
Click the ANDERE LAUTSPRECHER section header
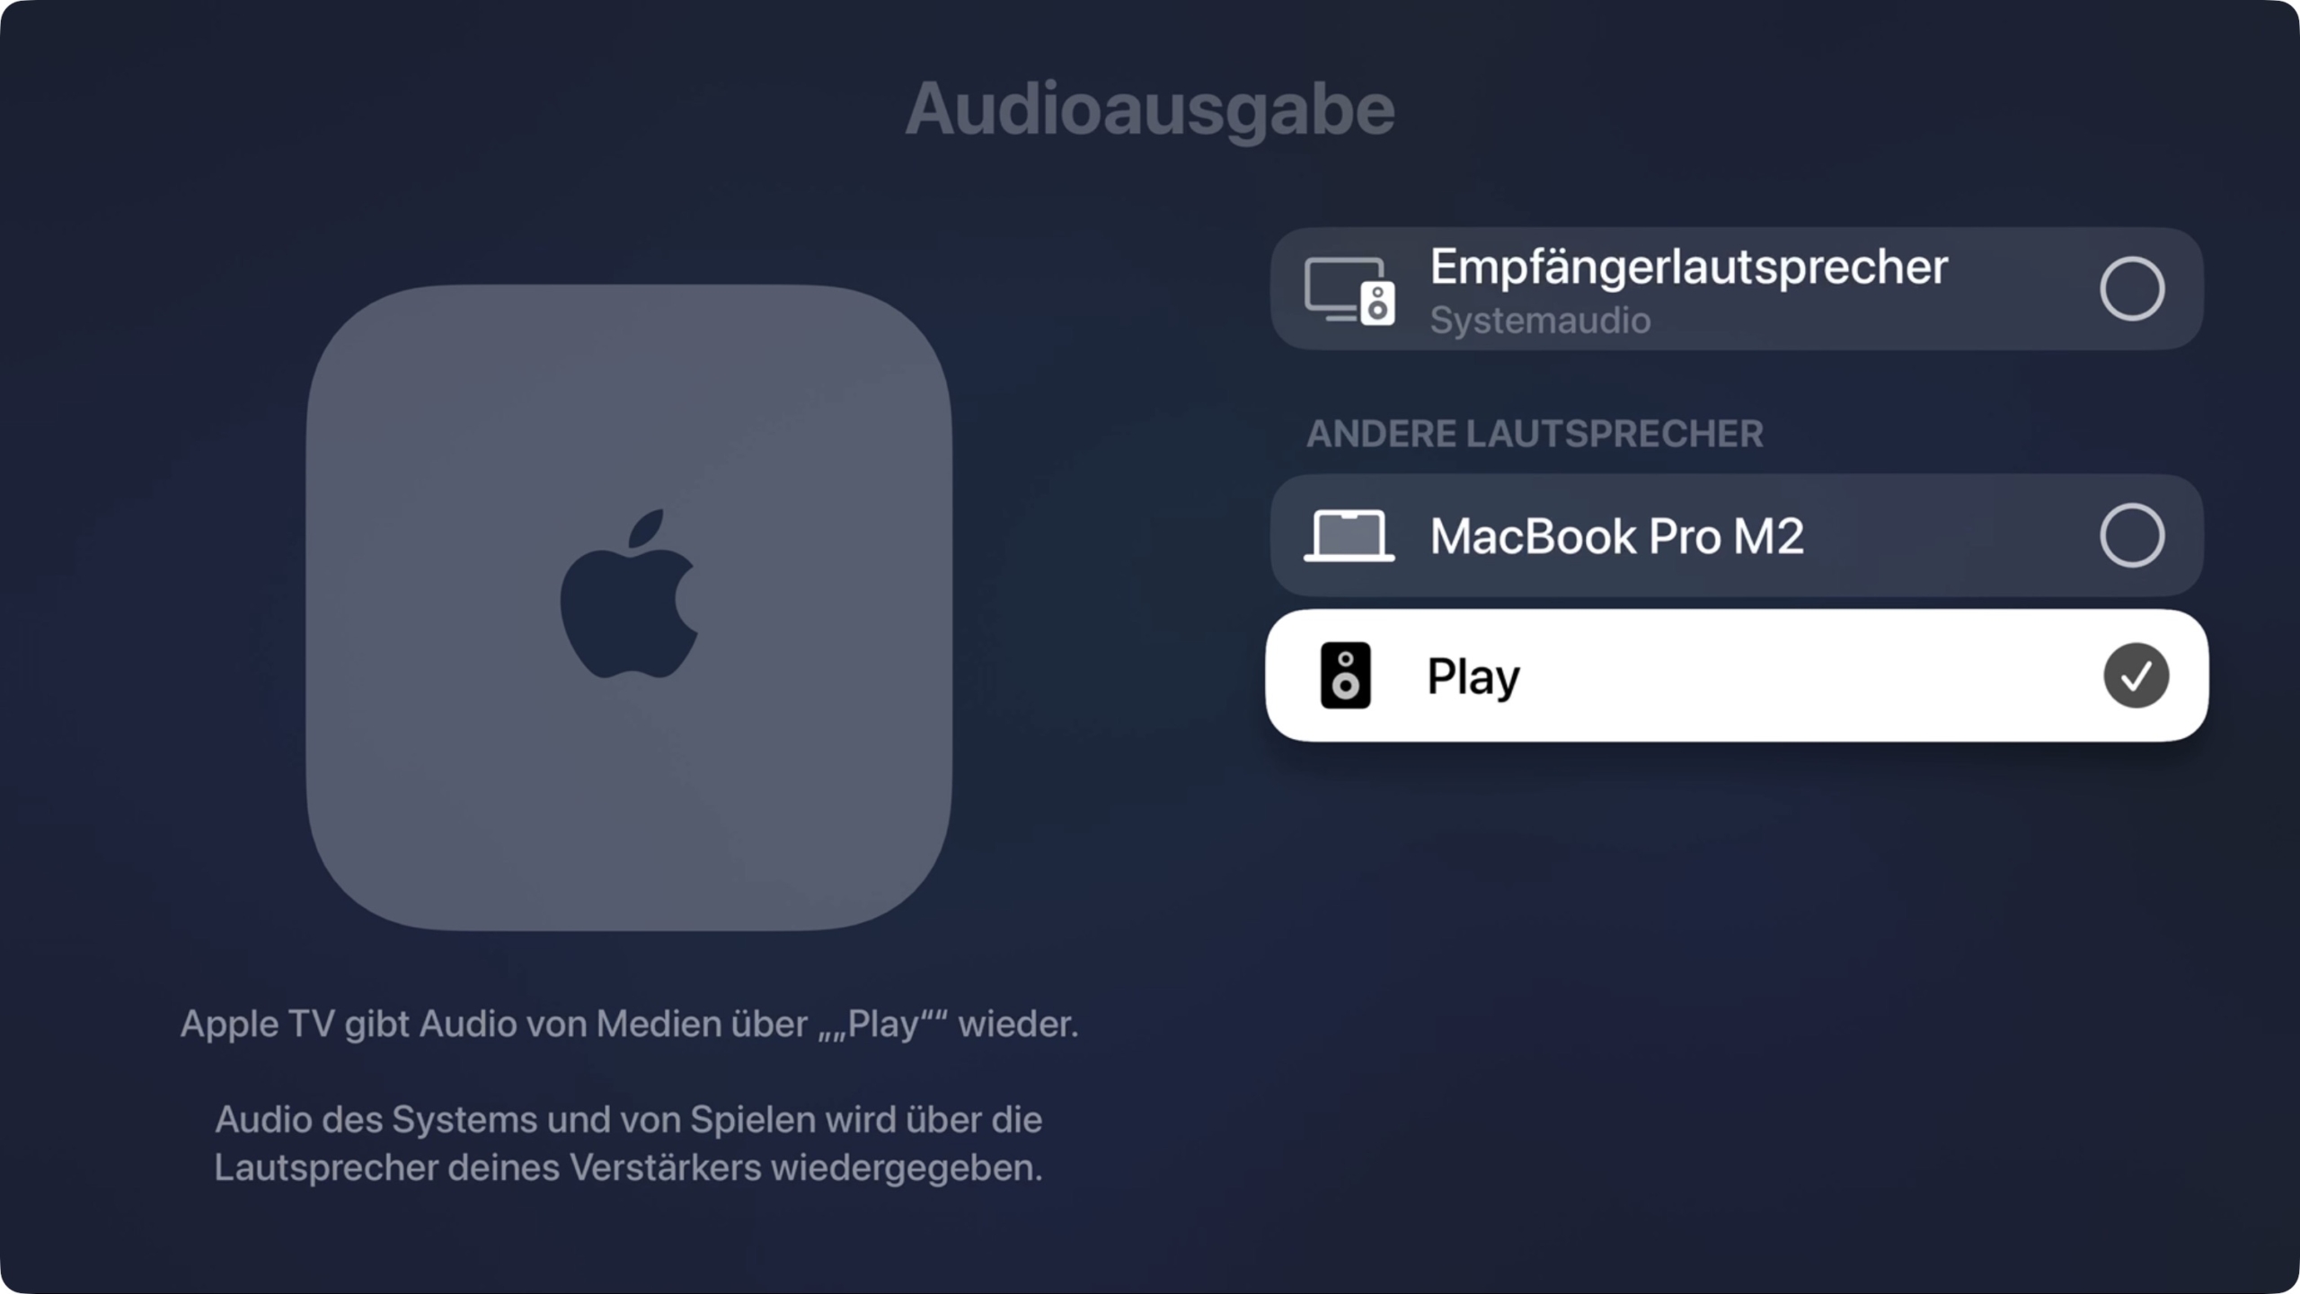pos(1535,434)
